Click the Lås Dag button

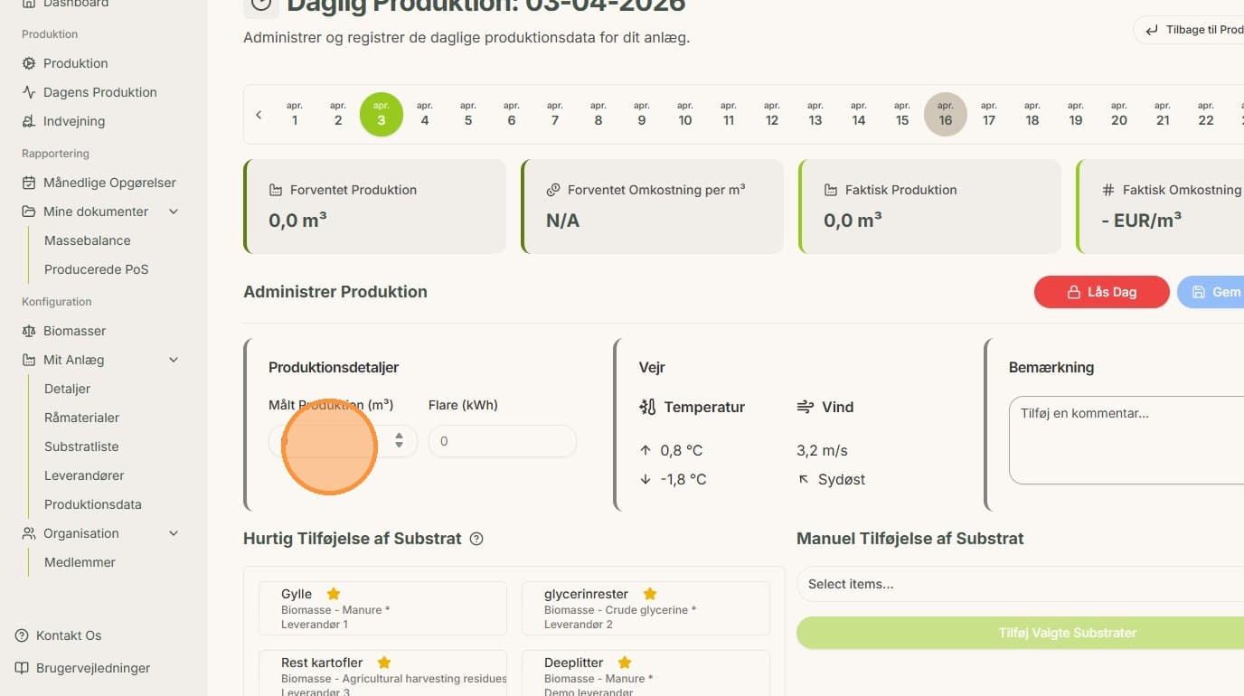(x=1101, y=292)
